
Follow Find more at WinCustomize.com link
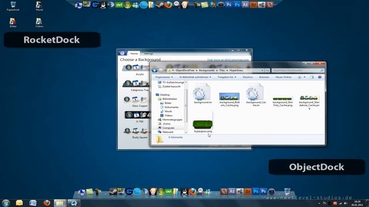click(x=228, y=60)
